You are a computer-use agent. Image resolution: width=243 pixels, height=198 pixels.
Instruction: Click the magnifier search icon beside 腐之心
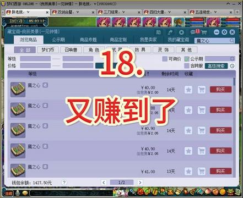point(232,41)
